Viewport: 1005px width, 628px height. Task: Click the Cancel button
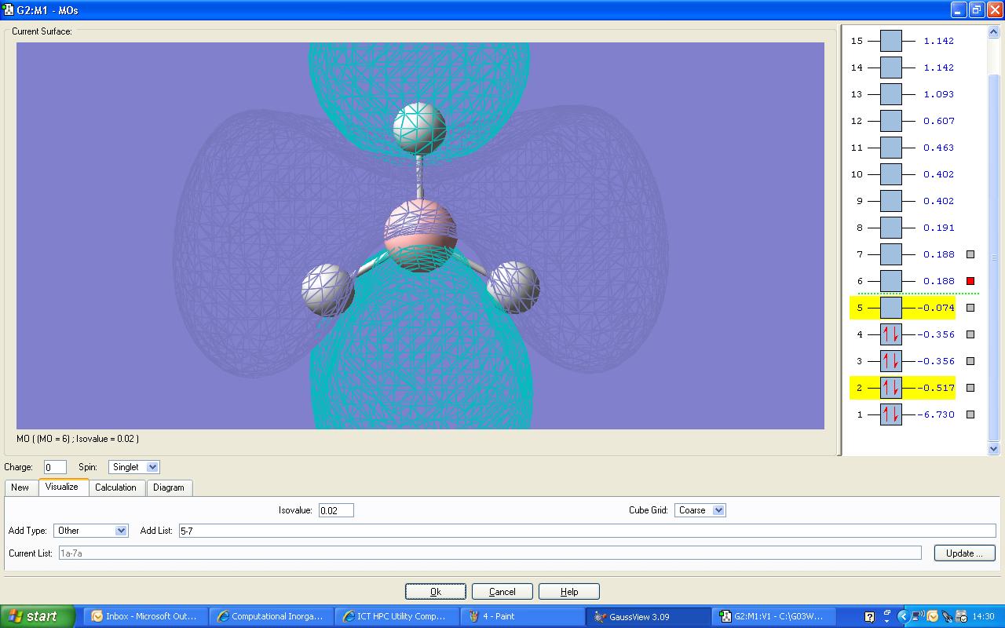pyautogui.click(x=502, y=592)
